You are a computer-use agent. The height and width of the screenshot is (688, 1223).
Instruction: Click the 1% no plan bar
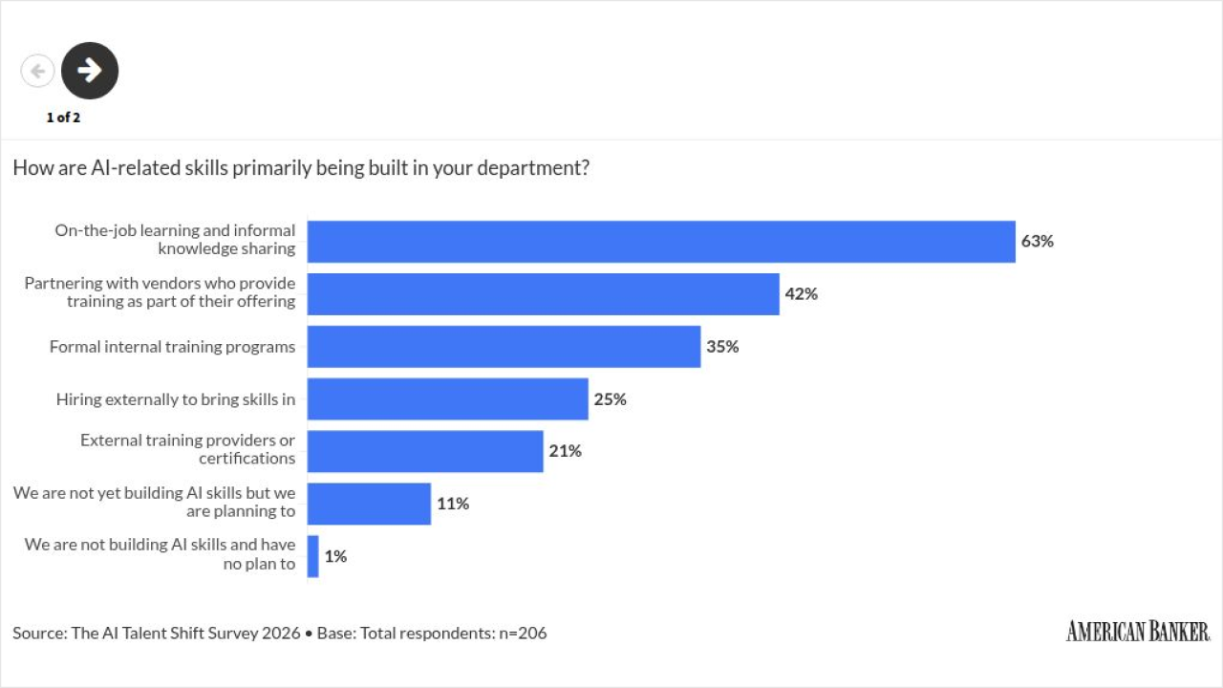coord(313,556)
